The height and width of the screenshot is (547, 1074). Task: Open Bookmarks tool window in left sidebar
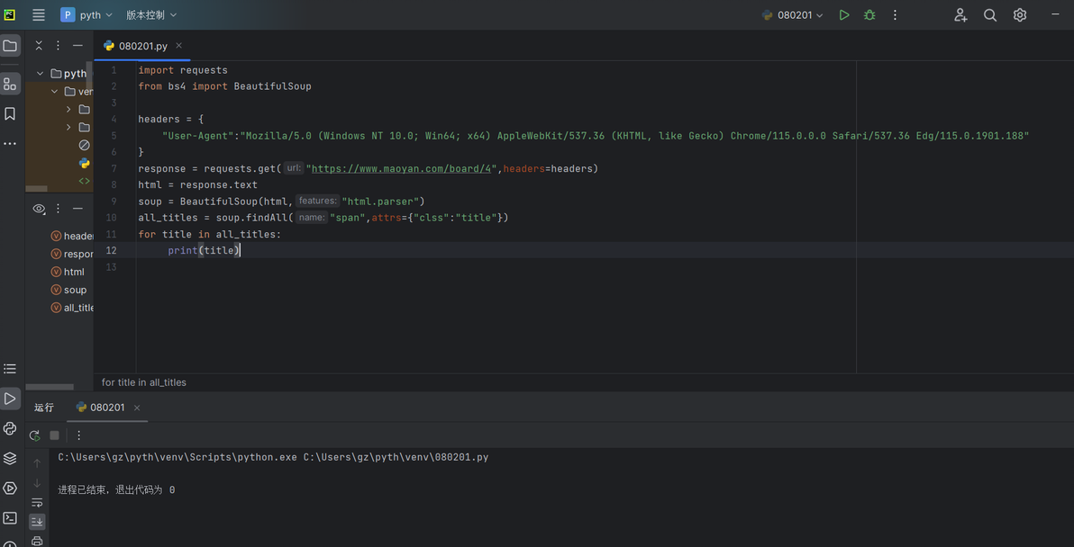coord(10,113)
